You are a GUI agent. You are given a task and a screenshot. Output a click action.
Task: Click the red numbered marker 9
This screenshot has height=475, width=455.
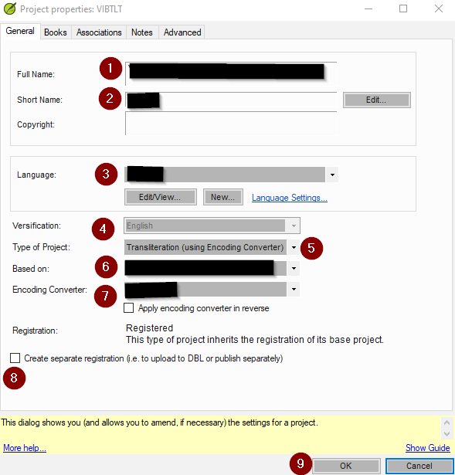pyautogui.click(x=301, y=463)
